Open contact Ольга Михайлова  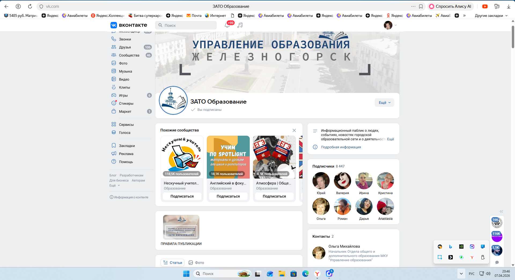(x=344, y=246)
